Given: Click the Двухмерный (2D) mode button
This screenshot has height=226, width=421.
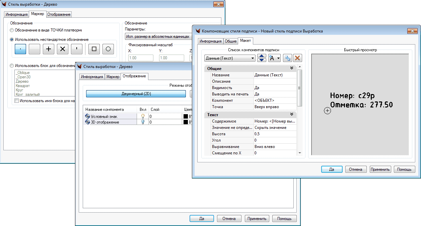Looking at the screenshot, I should click(136, 94).
